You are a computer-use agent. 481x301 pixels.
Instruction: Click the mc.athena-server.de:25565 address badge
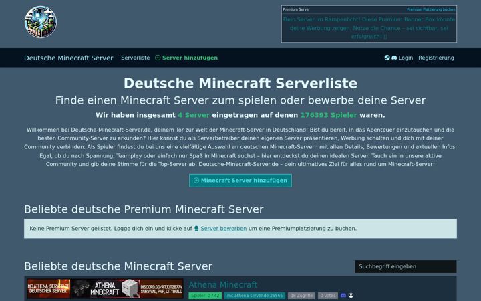255,296
